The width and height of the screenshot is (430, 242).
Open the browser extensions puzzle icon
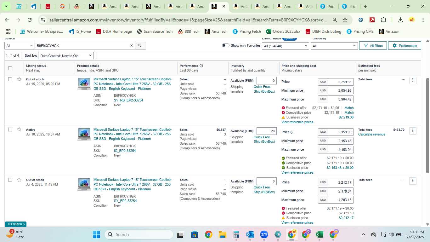383,20
